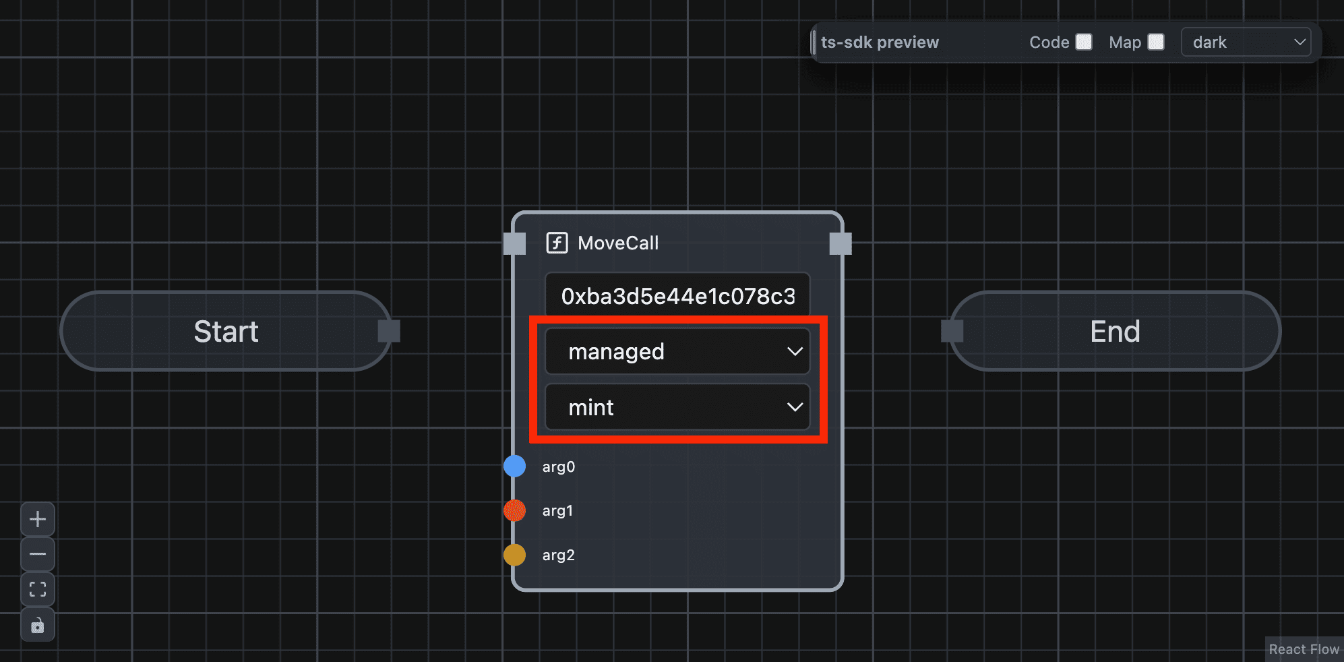Click the 0xba3d5e44e1c078c3 package address field
This screenshot has height=662, width=1344.
point(677,295)
